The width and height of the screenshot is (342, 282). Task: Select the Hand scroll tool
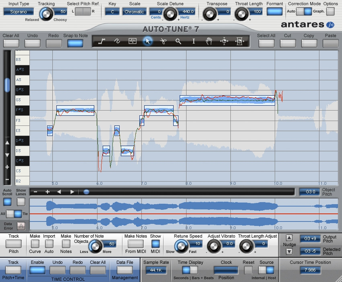click(209, 41)
